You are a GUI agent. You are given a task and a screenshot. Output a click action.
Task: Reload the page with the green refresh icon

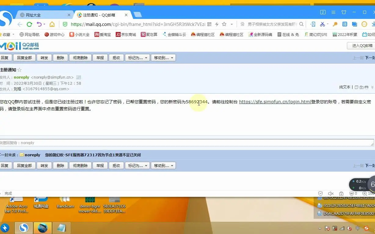[29, 24]
